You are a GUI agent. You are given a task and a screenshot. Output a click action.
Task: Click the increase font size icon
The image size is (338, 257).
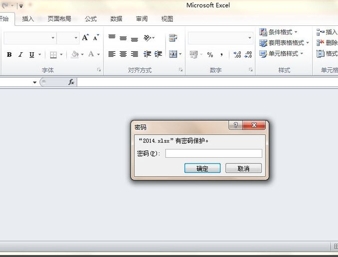coord(85,38)
